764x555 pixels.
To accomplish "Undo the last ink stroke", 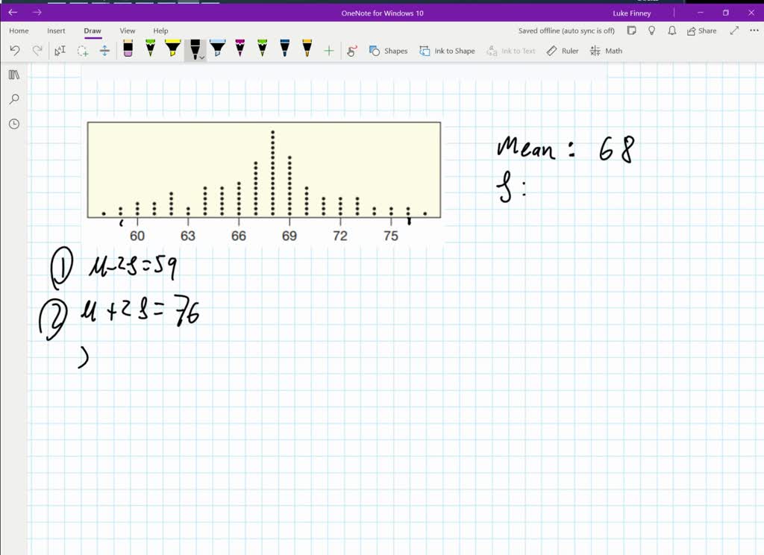I will pyautogui.click(x=14, y=51).
